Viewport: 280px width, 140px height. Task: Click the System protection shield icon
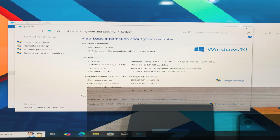[x=19, y=49]
